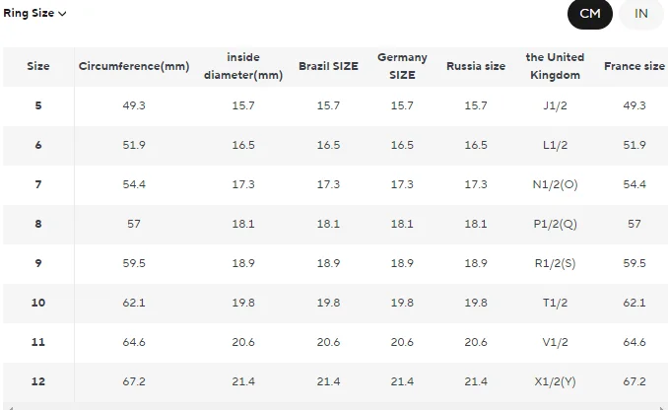Screen dimensions: 668x410
Task: Click UK size P1/2(Q) cell
Action: (555, 224)
